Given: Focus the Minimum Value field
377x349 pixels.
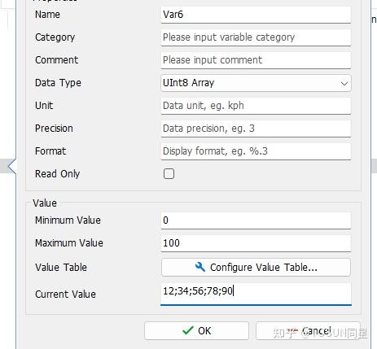Looking at the screenshot, I should click(x=256, y=220).
